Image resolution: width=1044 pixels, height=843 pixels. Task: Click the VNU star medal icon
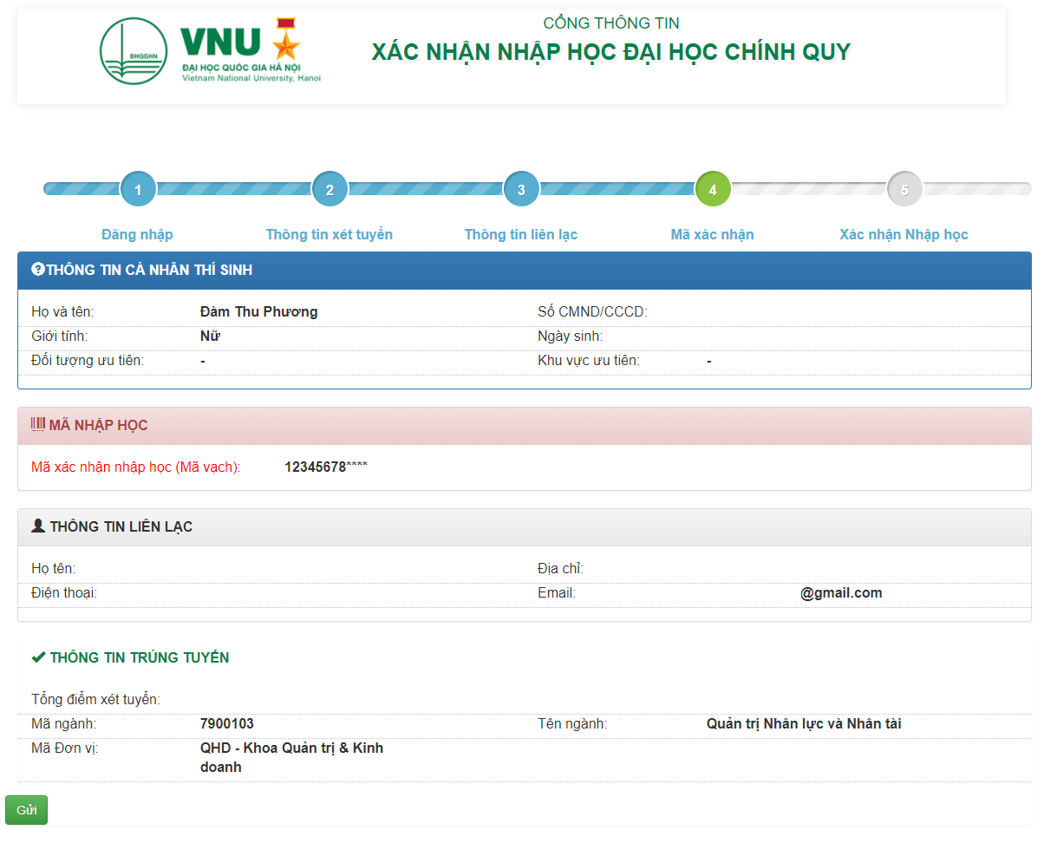coord(285,40)
